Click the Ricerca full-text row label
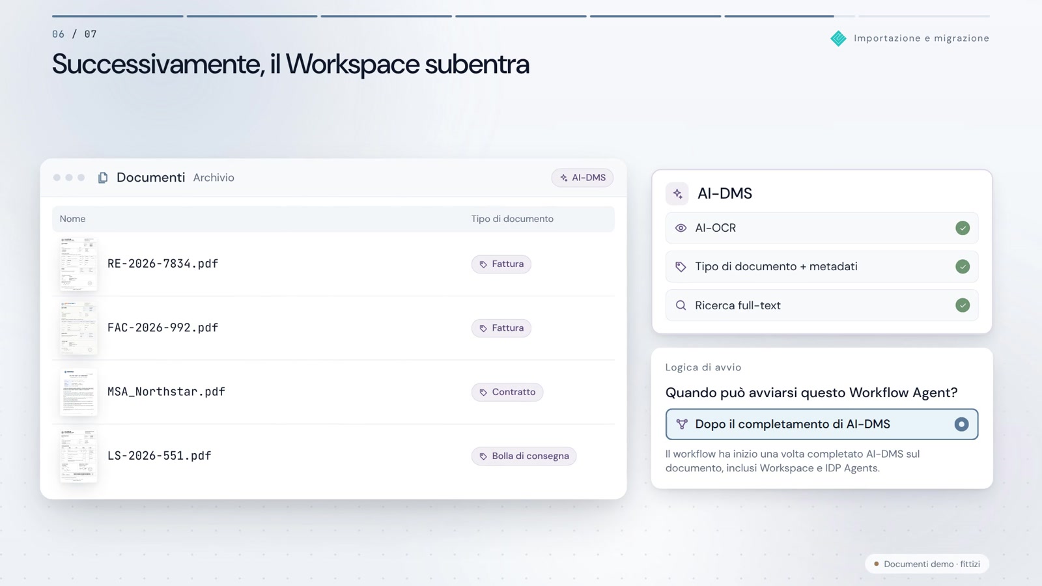This screenshot has height=586, width=1042. pos(738,305)
